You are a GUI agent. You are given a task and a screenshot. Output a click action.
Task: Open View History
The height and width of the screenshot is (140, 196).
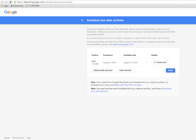pos(125,70)
